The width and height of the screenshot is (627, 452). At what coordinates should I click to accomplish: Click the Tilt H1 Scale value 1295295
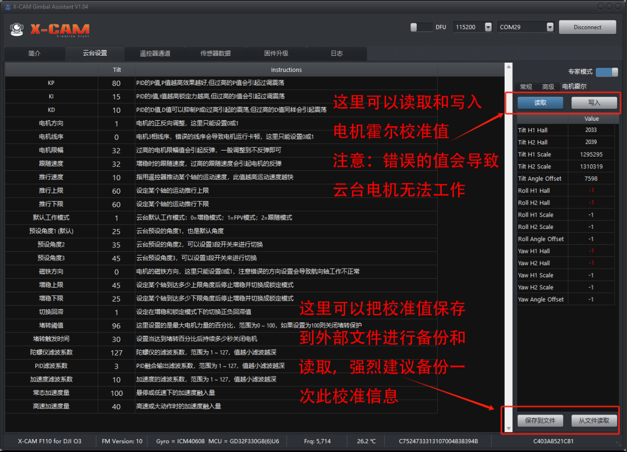coord(591,154)
